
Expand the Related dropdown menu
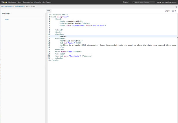point(126,2)
